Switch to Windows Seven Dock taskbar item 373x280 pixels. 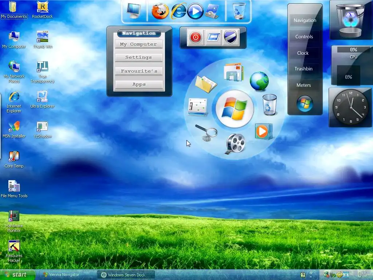point(126,275)
